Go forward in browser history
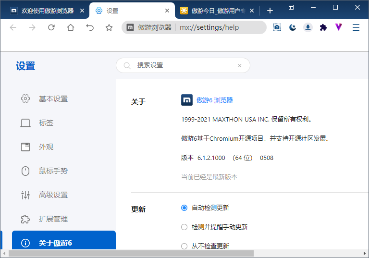 click(32, 27)
